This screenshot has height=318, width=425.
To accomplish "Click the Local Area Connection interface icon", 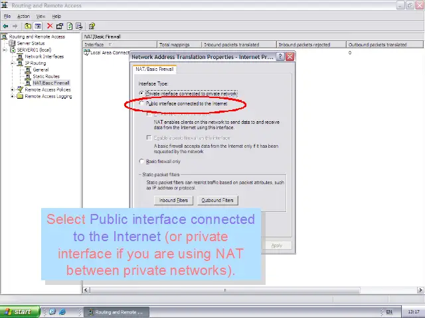I will [x=86, y=52].
